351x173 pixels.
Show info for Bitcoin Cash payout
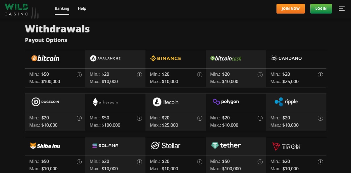coord(260,75)
